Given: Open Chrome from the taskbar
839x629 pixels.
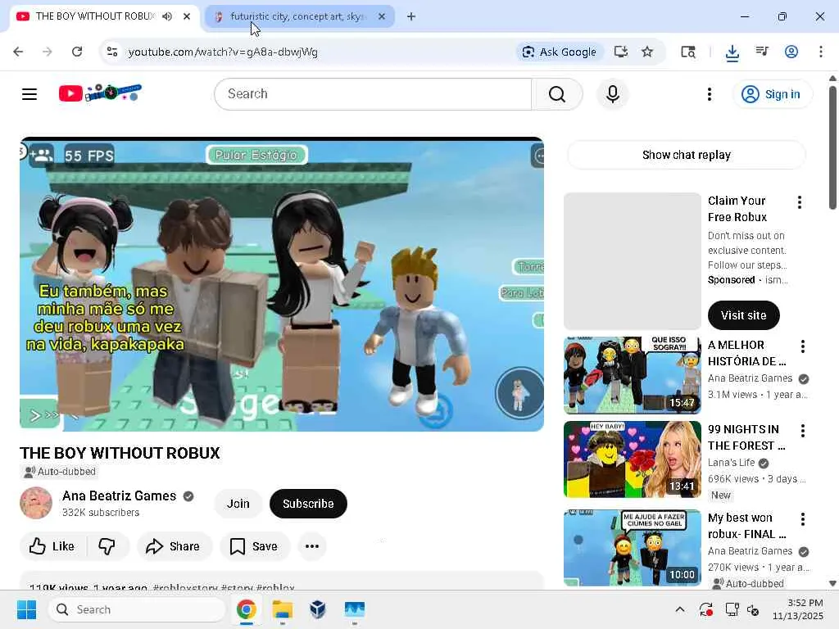Looking at the screenshot, I should [x=246, y=609].
